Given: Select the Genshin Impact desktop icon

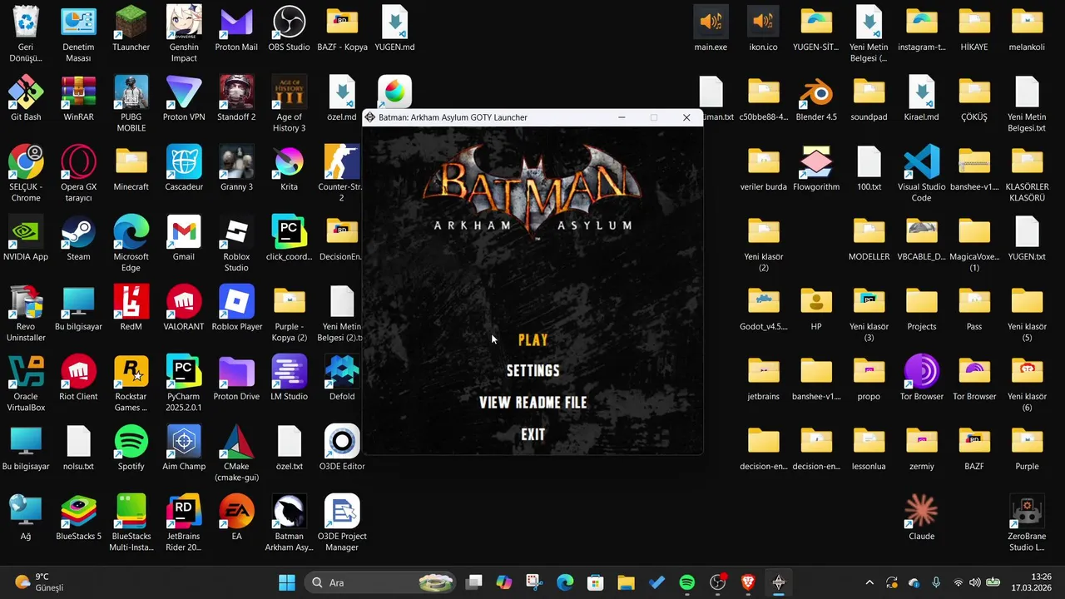Looking at the screenshot, I should (184, 33).
